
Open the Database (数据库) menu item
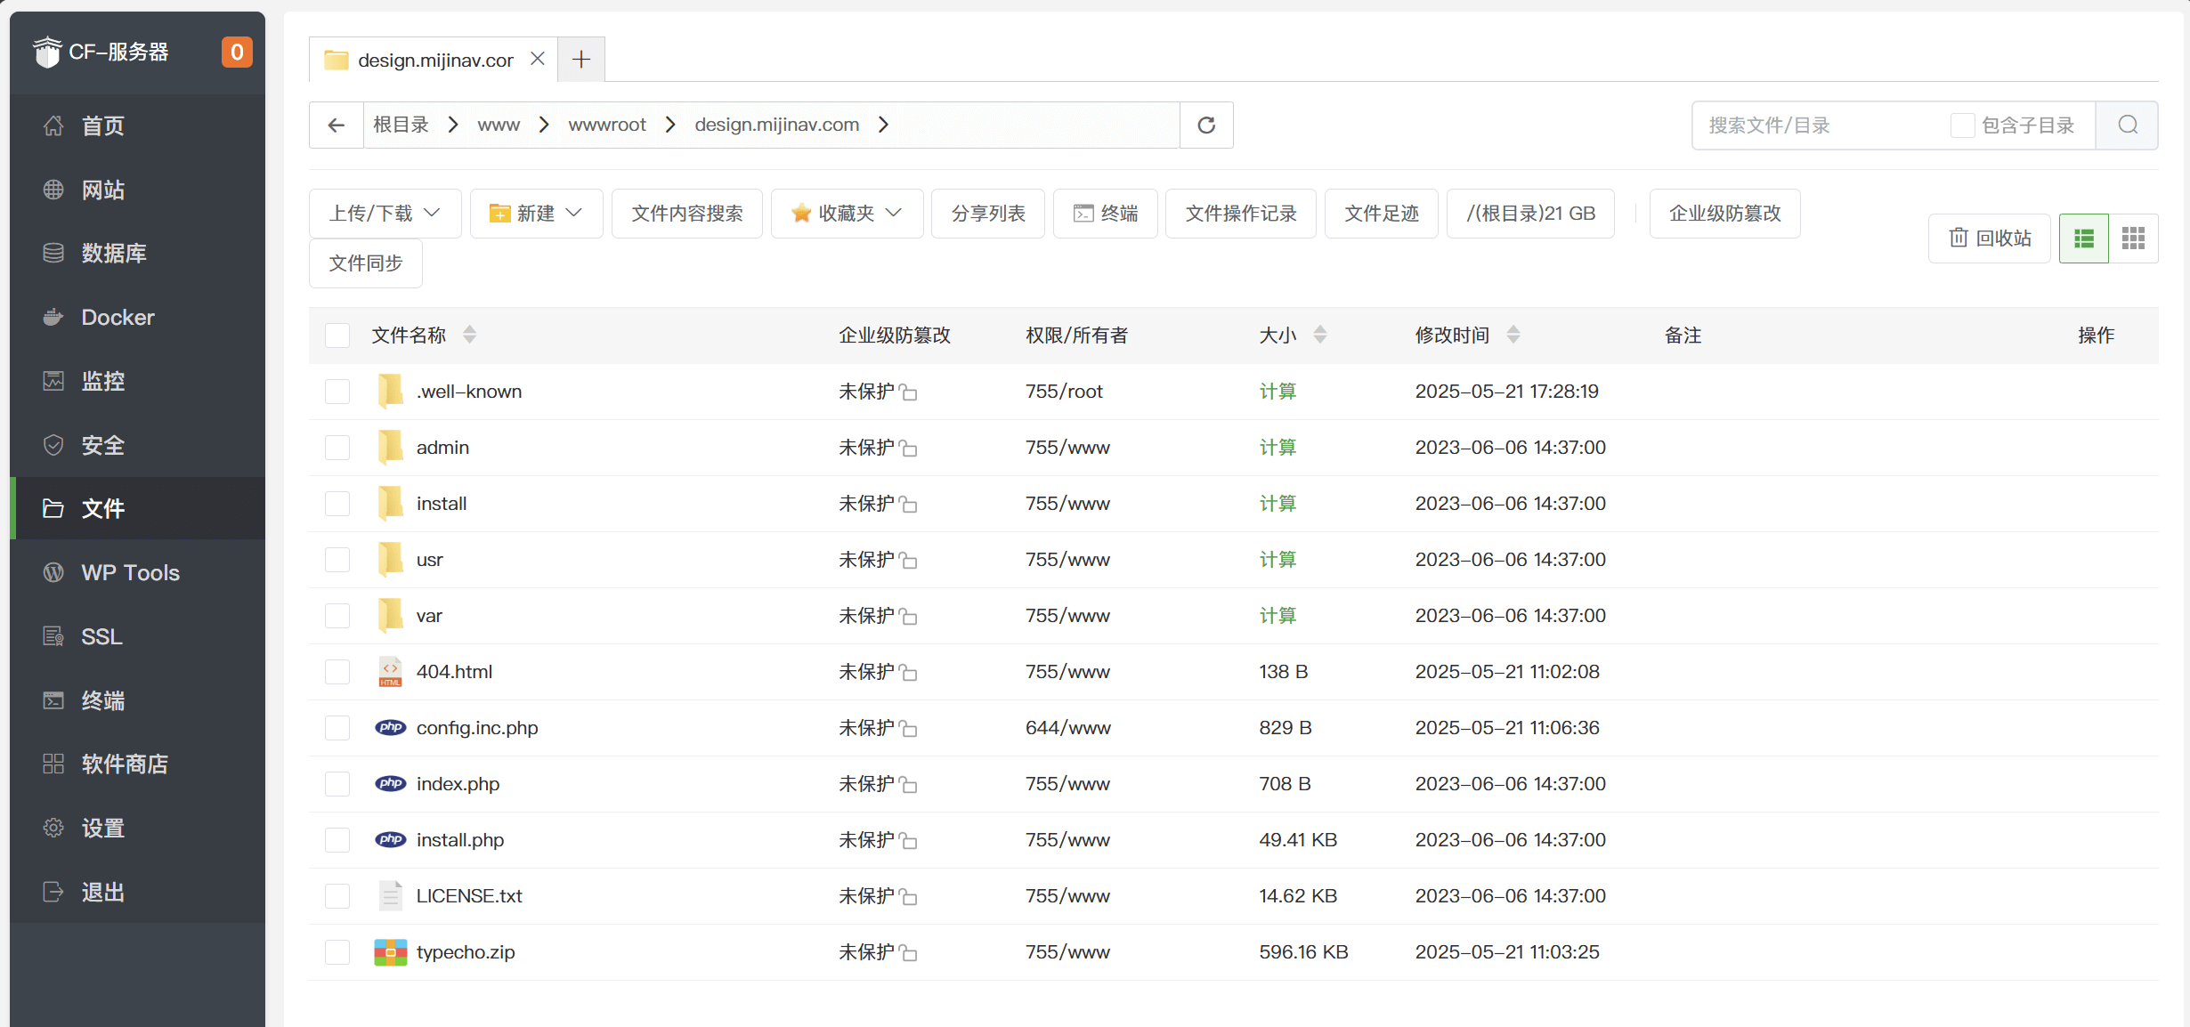(x=113, y=254)
